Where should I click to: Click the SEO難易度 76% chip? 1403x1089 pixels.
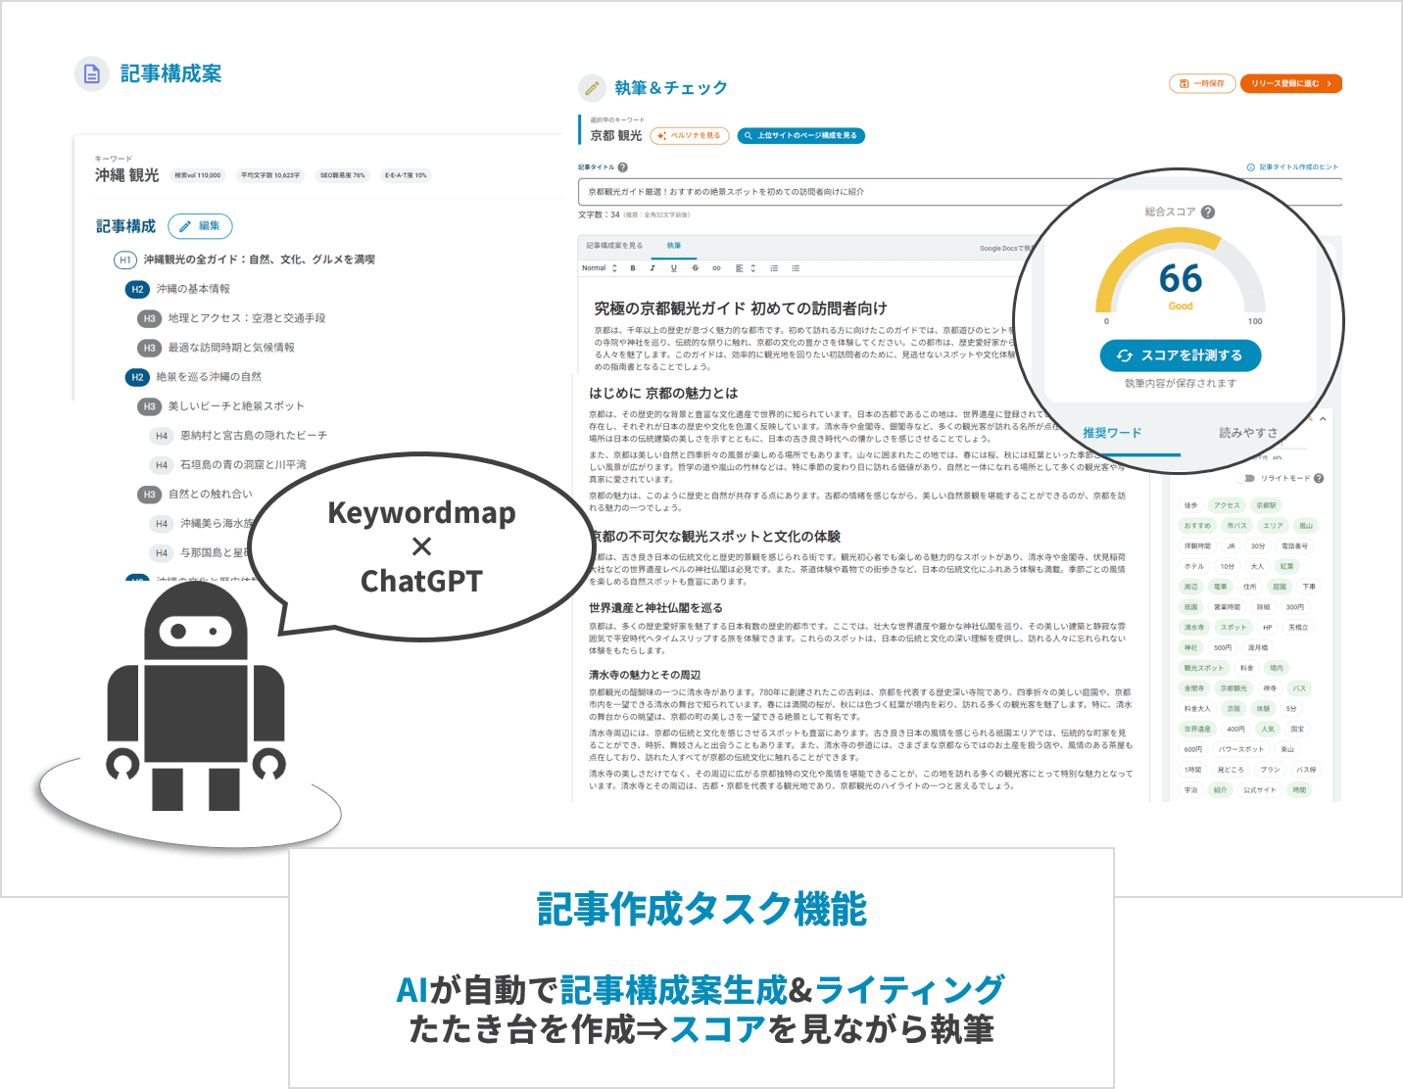342,175
